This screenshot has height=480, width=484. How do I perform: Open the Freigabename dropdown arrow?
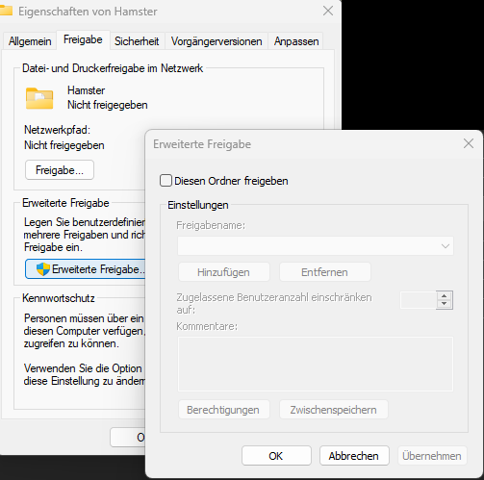pyautogui.click(x=445, y=246)
